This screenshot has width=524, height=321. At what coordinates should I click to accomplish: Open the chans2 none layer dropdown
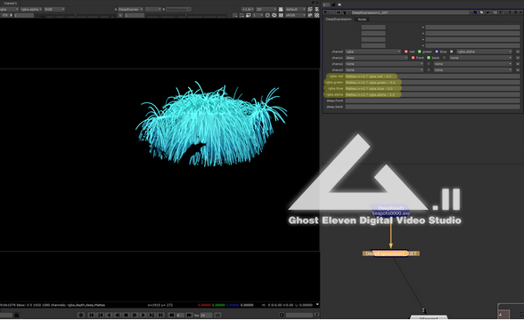[384, 64]
